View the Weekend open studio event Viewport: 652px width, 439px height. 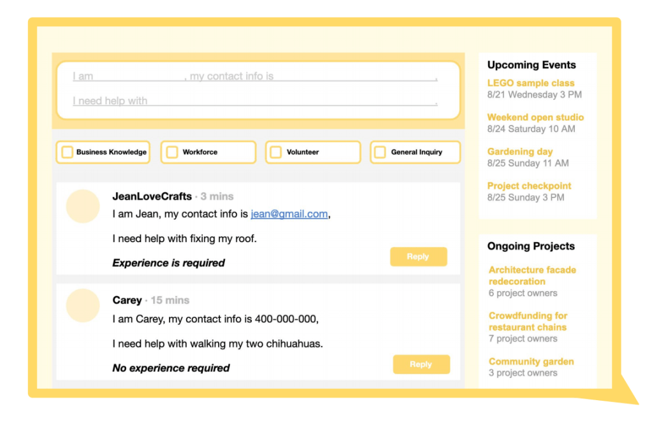(x=535, y=117)
